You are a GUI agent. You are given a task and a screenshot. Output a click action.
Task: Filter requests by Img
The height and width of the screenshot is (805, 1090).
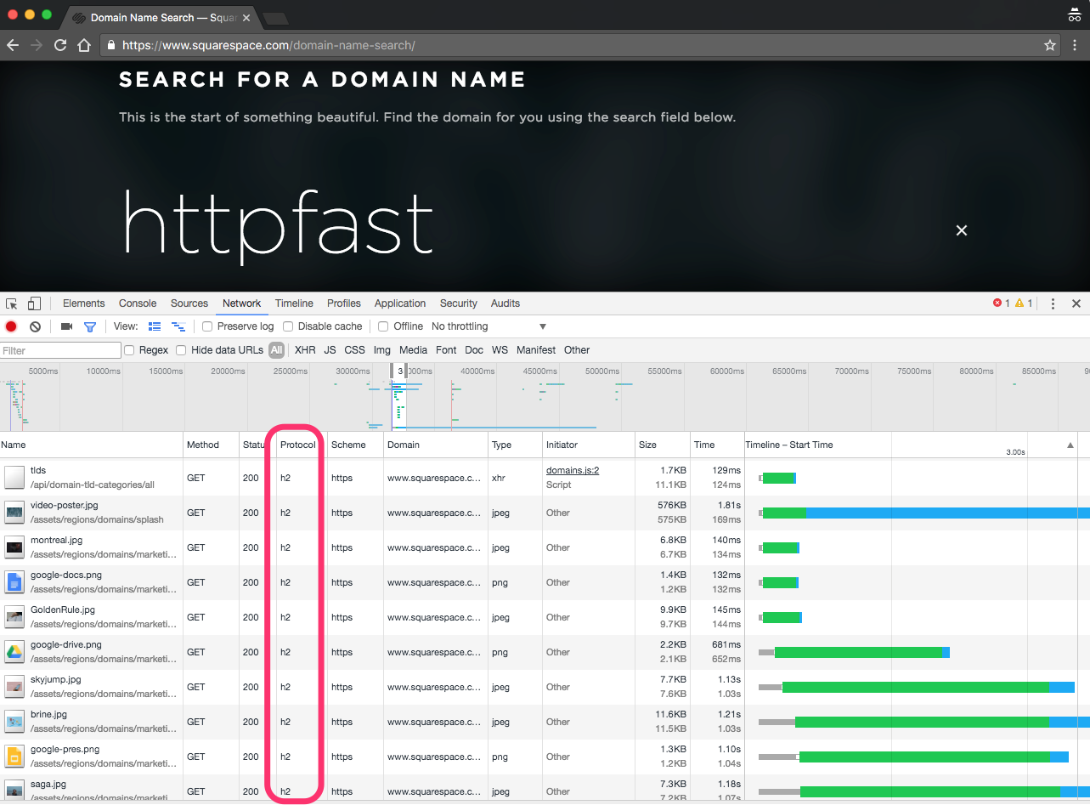382,350
